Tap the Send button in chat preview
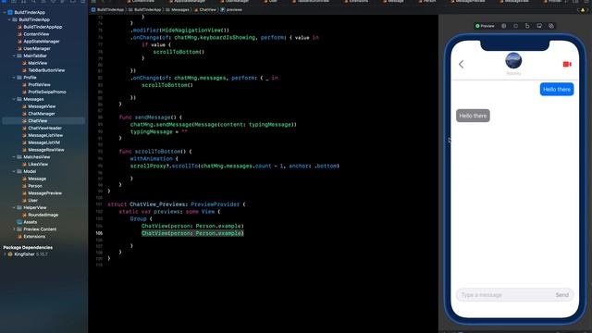Viewport: 592px width, 333px height. 561,295
